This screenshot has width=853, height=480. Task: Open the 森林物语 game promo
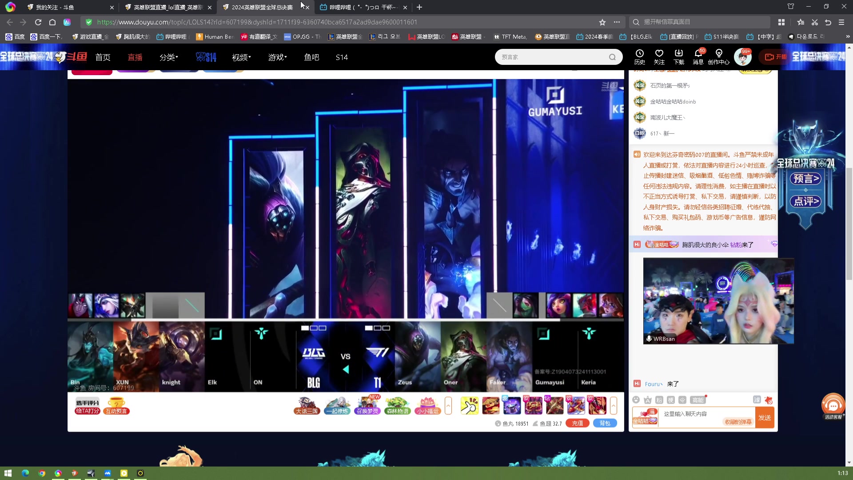coord(397,406)
